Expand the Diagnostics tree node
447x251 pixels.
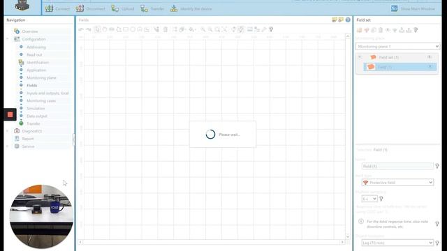coord(8,131)
